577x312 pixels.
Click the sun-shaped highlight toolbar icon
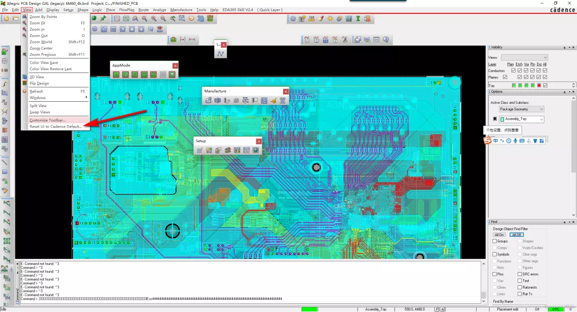pos(330,18)
